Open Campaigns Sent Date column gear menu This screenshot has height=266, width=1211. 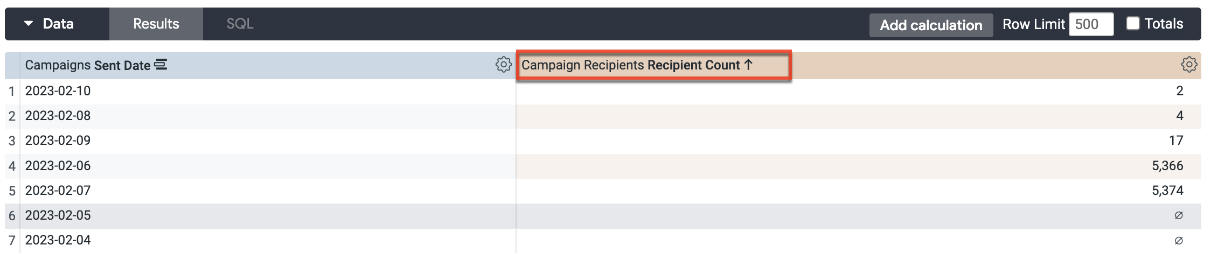503,65
